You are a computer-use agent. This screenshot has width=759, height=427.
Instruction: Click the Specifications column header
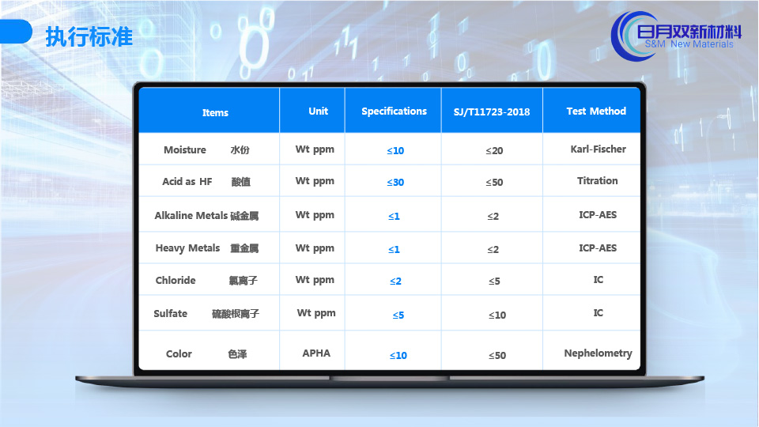394,111
